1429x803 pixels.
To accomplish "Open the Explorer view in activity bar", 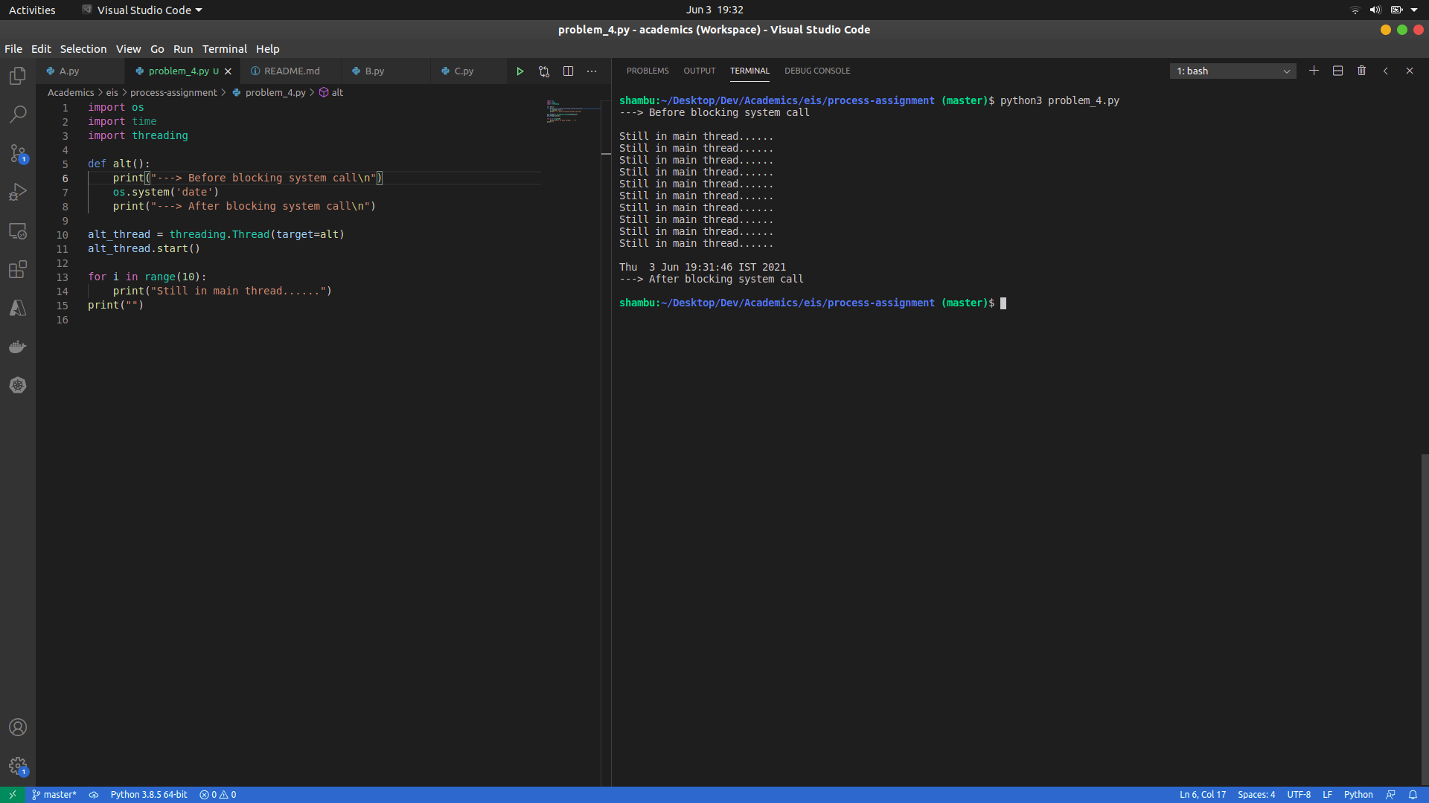I will [18, 76].
